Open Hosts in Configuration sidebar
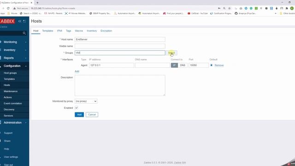The image size is (295, 166). coord(7,85)
